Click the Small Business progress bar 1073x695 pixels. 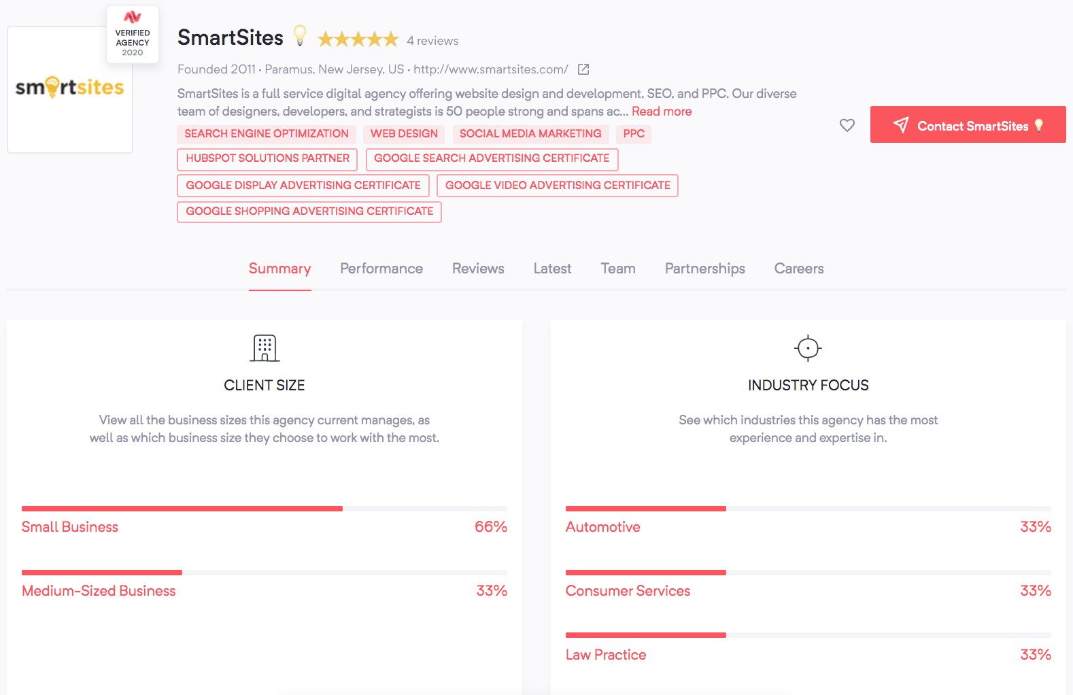(264, 509)
